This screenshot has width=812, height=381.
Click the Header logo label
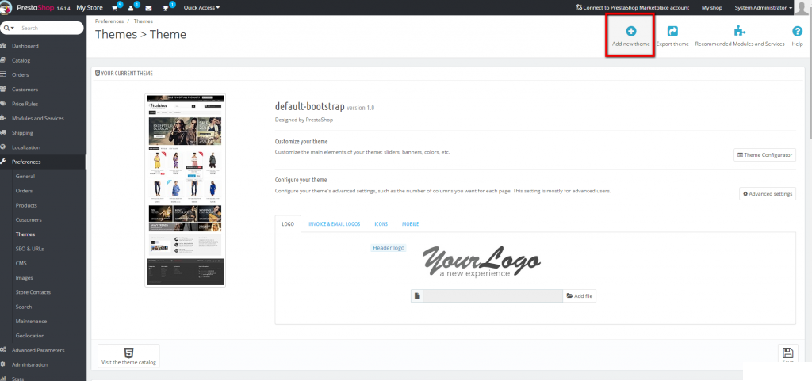pos(389,248)
